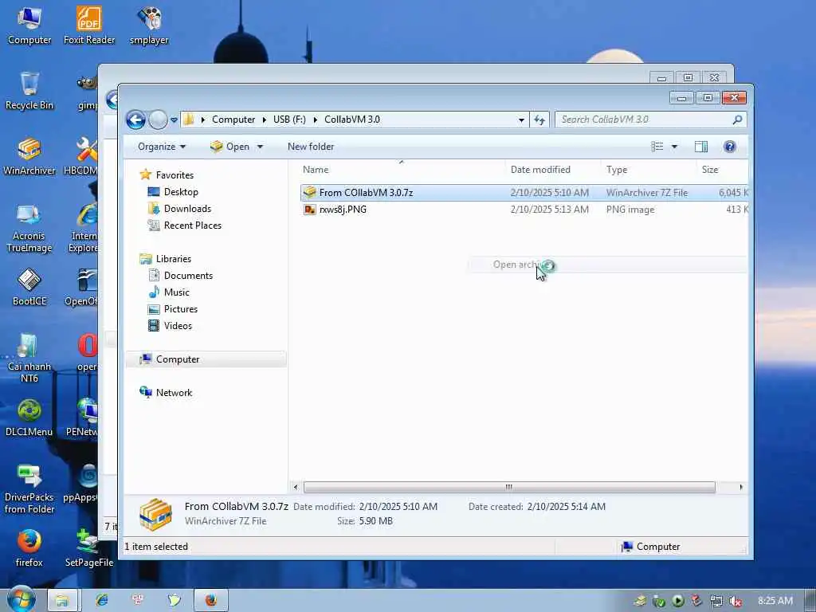Click the network tray icon
Image resolution: width=816 pixels, height=612 pixels.
point(716,601)
